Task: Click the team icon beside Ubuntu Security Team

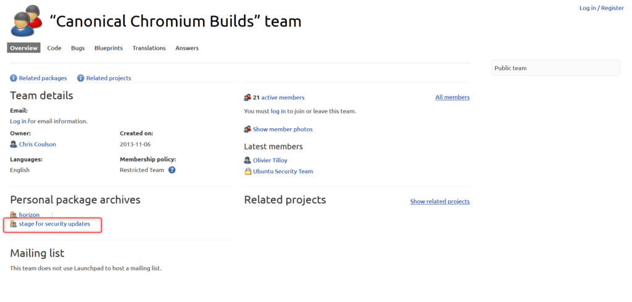Action: tap(247, 171)
